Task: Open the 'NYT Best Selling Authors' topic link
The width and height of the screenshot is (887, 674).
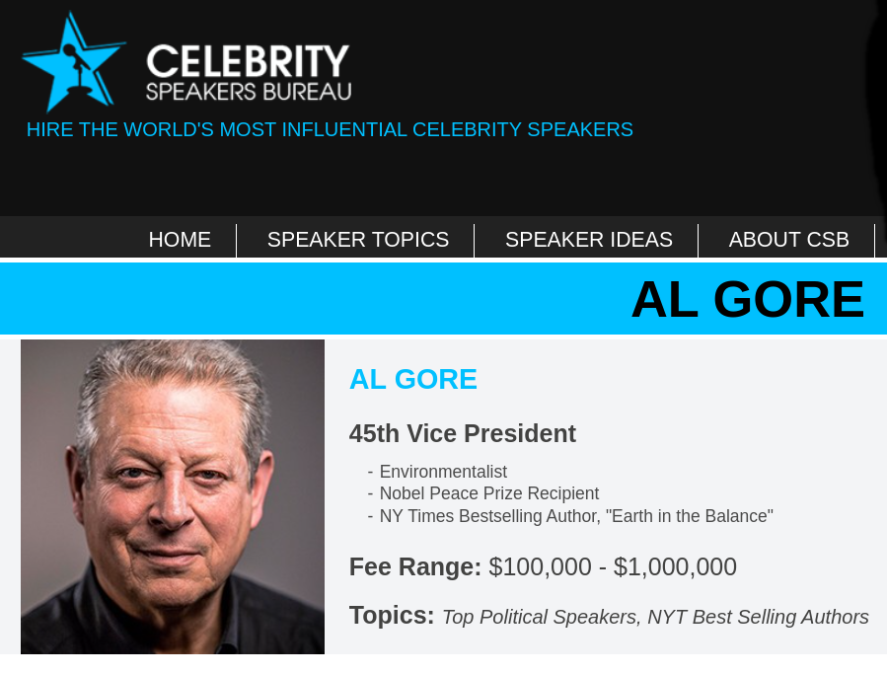Action: pyautogui.click(x=758, y=617)
